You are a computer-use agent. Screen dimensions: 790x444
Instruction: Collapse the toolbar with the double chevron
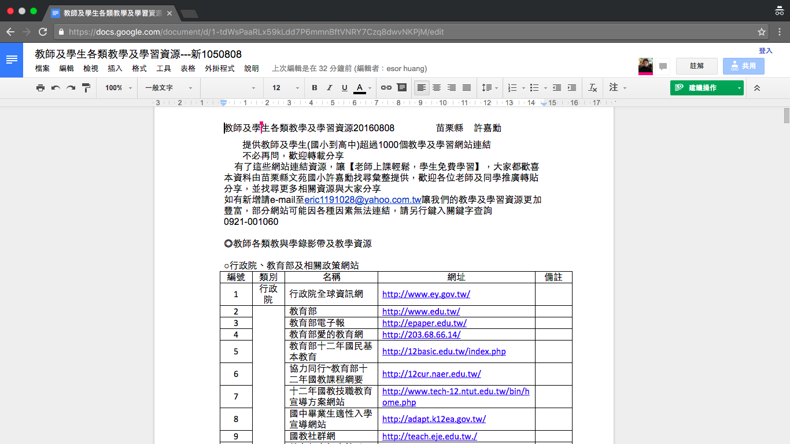tap(757, 88)
